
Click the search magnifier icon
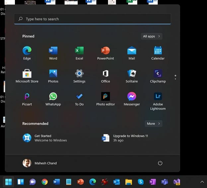(21, 19)
